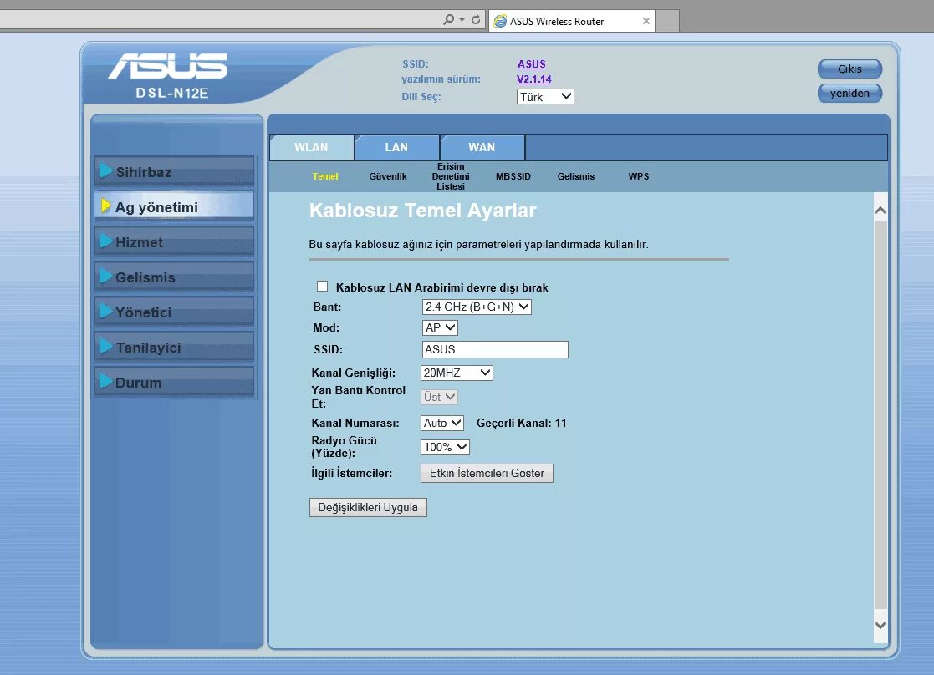The height and width of the screenshot is (675, 934).
Task: Click the empty new tab button
Action: [x=667, y=21]
